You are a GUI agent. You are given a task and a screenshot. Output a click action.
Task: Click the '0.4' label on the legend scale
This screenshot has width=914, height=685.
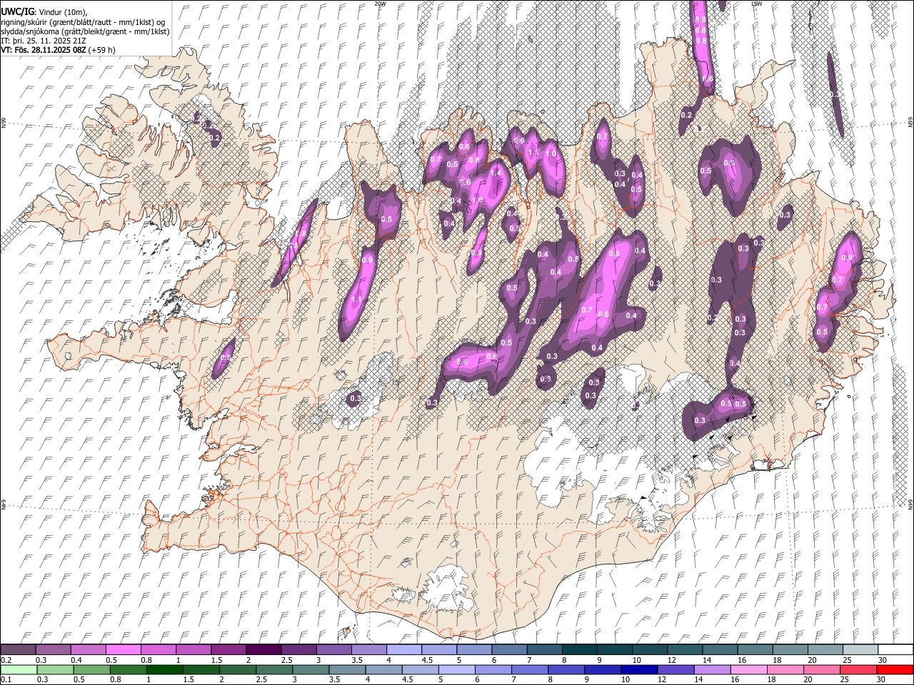[x=76, y=660]
